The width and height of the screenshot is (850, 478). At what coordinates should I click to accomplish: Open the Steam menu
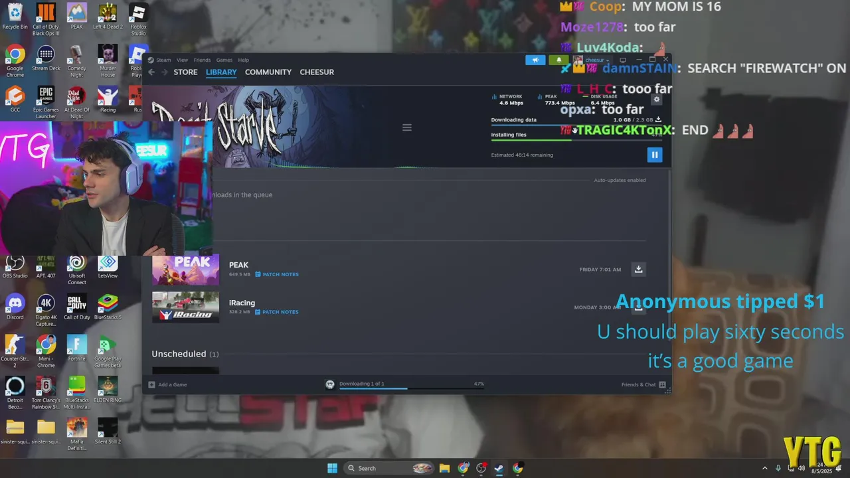pyautogui.click(x=163, y=60)
